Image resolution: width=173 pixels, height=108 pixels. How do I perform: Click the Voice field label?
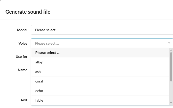23,43
